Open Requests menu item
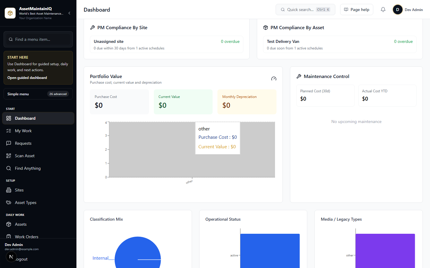Image resolution: width=430 pixels, height=268 pixels. (38, 143)
